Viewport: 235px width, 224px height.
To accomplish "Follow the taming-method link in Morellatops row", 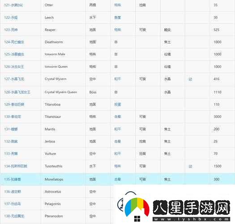I will point(117,179).
